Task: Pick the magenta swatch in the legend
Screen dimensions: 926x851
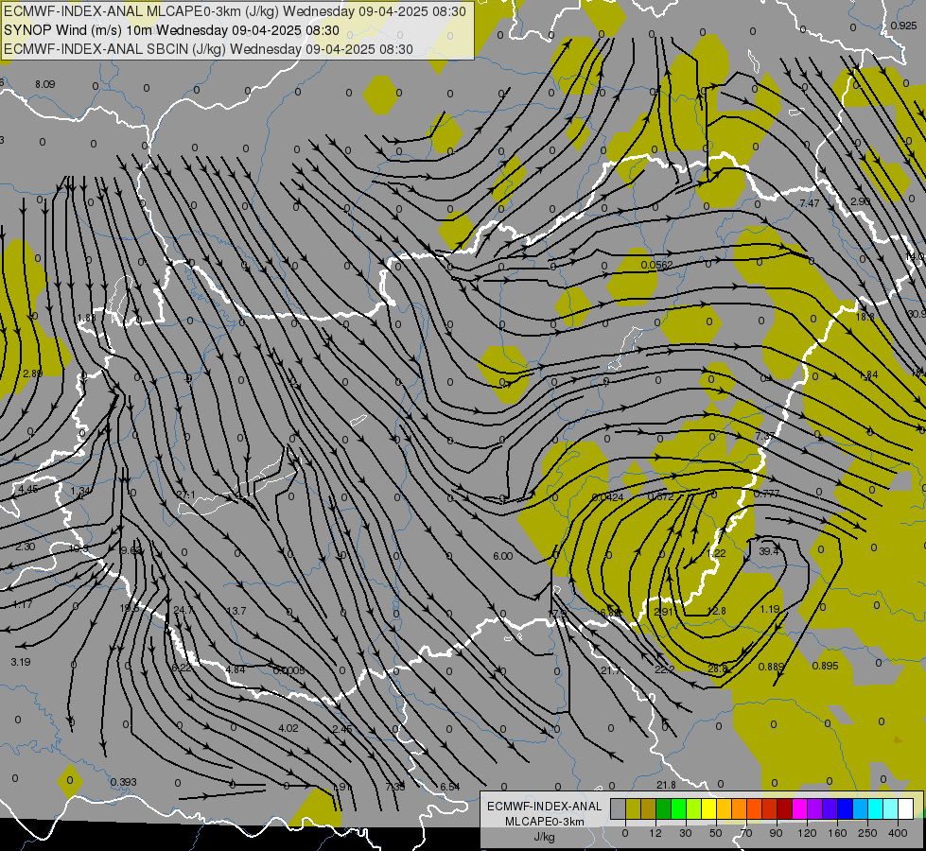Action: [x=799, y=808]
